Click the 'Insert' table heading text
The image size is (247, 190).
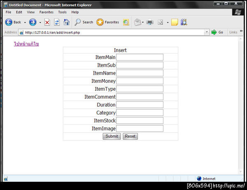click(x=120, y=50)
